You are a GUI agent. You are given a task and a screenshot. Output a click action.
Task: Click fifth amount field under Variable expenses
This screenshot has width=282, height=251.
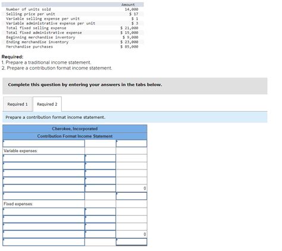(x=101, y=189)
